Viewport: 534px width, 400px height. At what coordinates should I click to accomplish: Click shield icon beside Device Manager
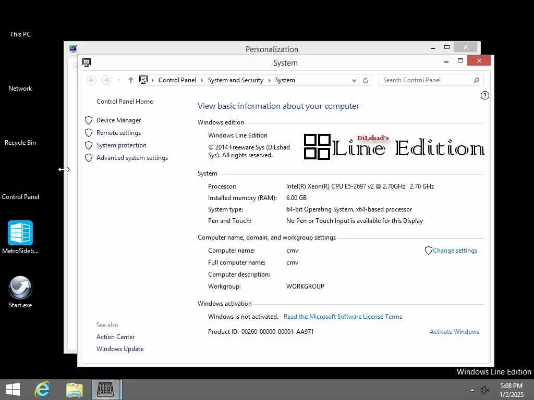click(89, 120)
